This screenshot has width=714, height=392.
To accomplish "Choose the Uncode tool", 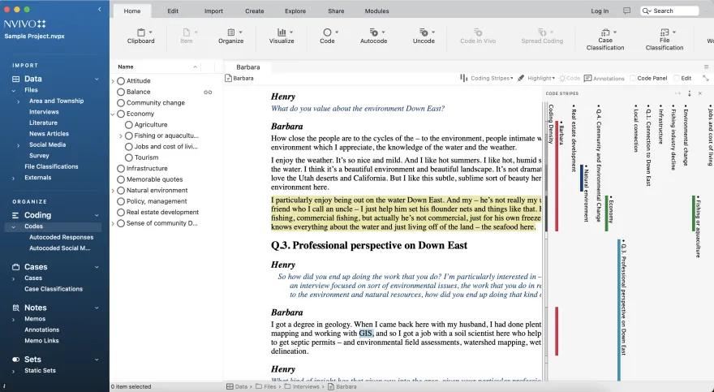I will [424, 36].
